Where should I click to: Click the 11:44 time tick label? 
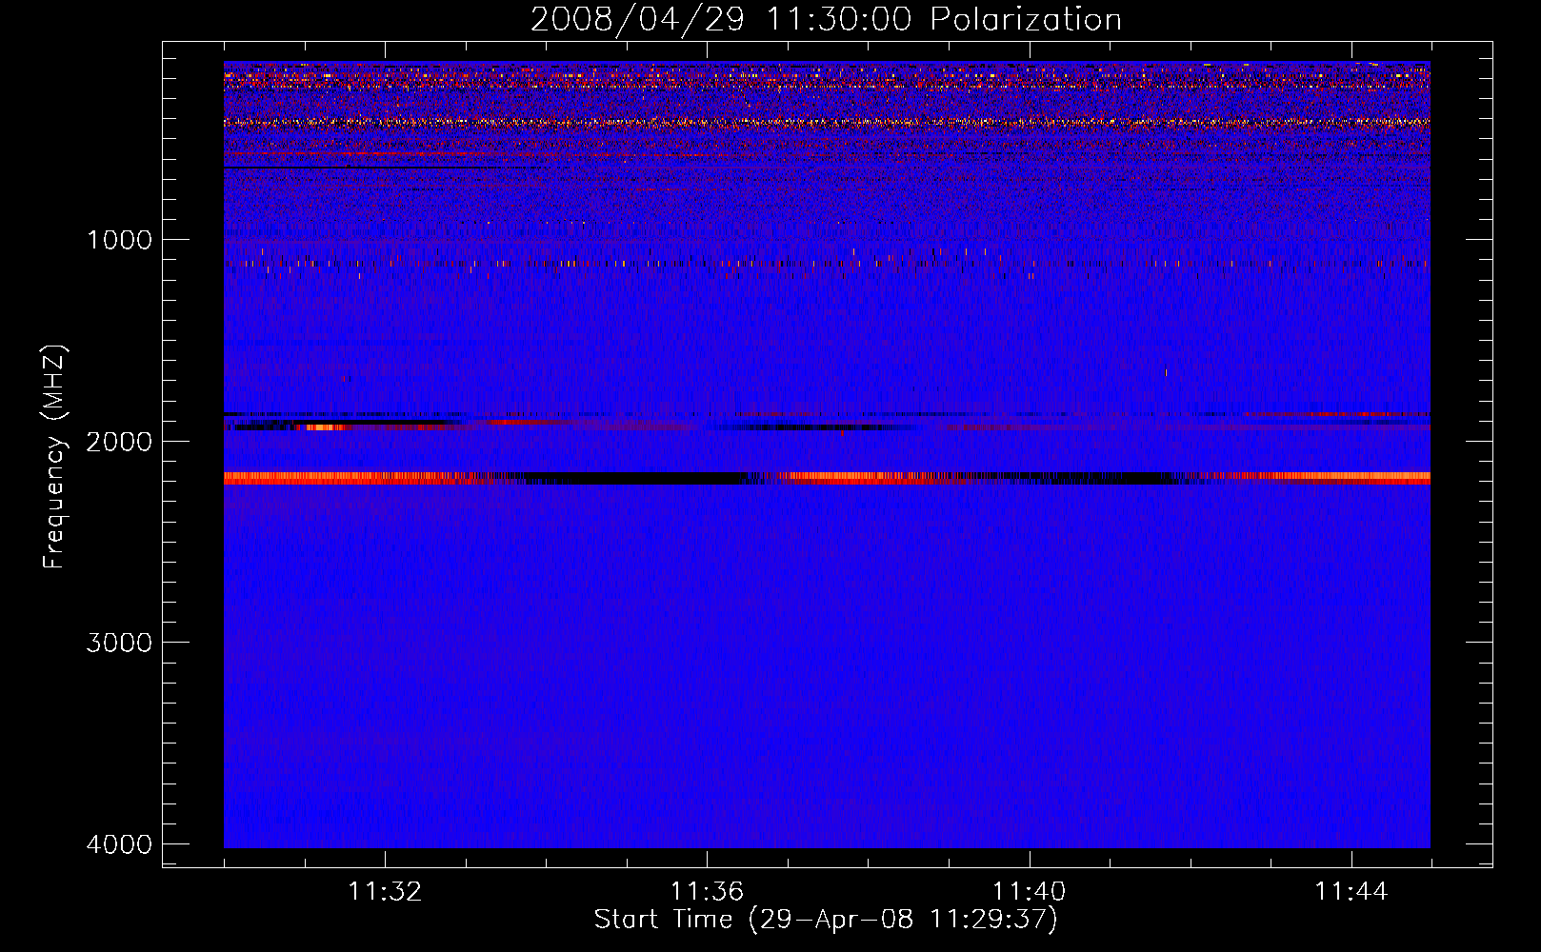point(1351,892)
